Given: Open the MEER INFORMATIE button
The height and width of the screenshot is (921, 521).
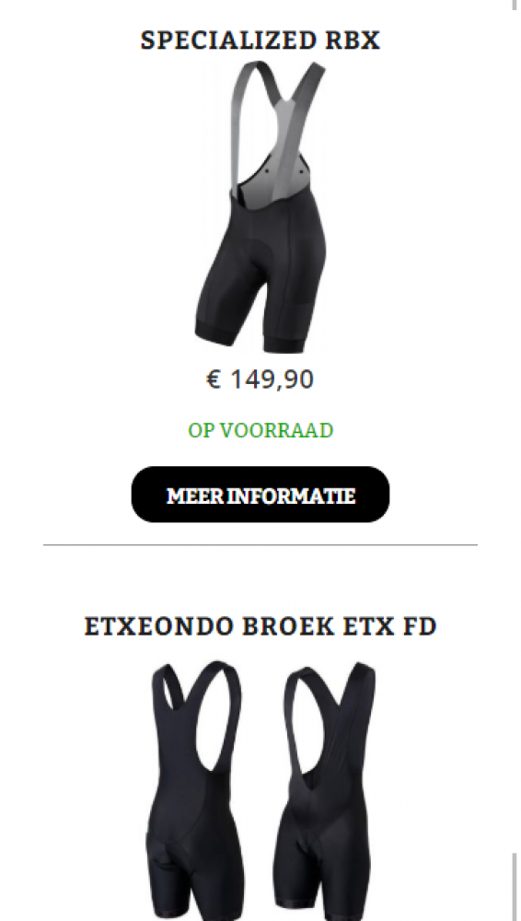Looking at the screenshot, I should pyautogui.click(x=260, y=494).
